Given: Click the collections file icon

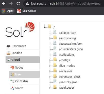Looking at the screenshot, I should coord(55,54).
